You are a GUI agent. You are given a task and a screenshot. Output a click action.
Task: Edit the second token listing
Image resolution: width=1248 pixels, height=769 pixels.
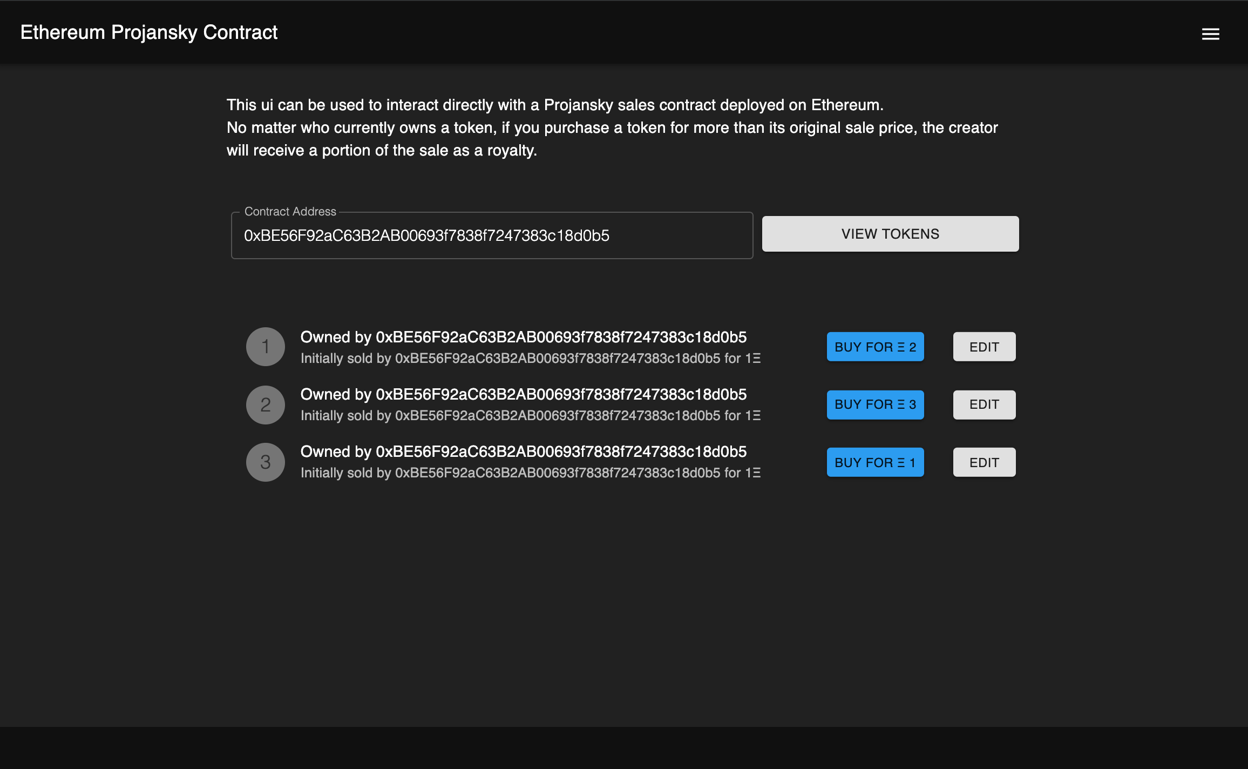pos(984,404)
